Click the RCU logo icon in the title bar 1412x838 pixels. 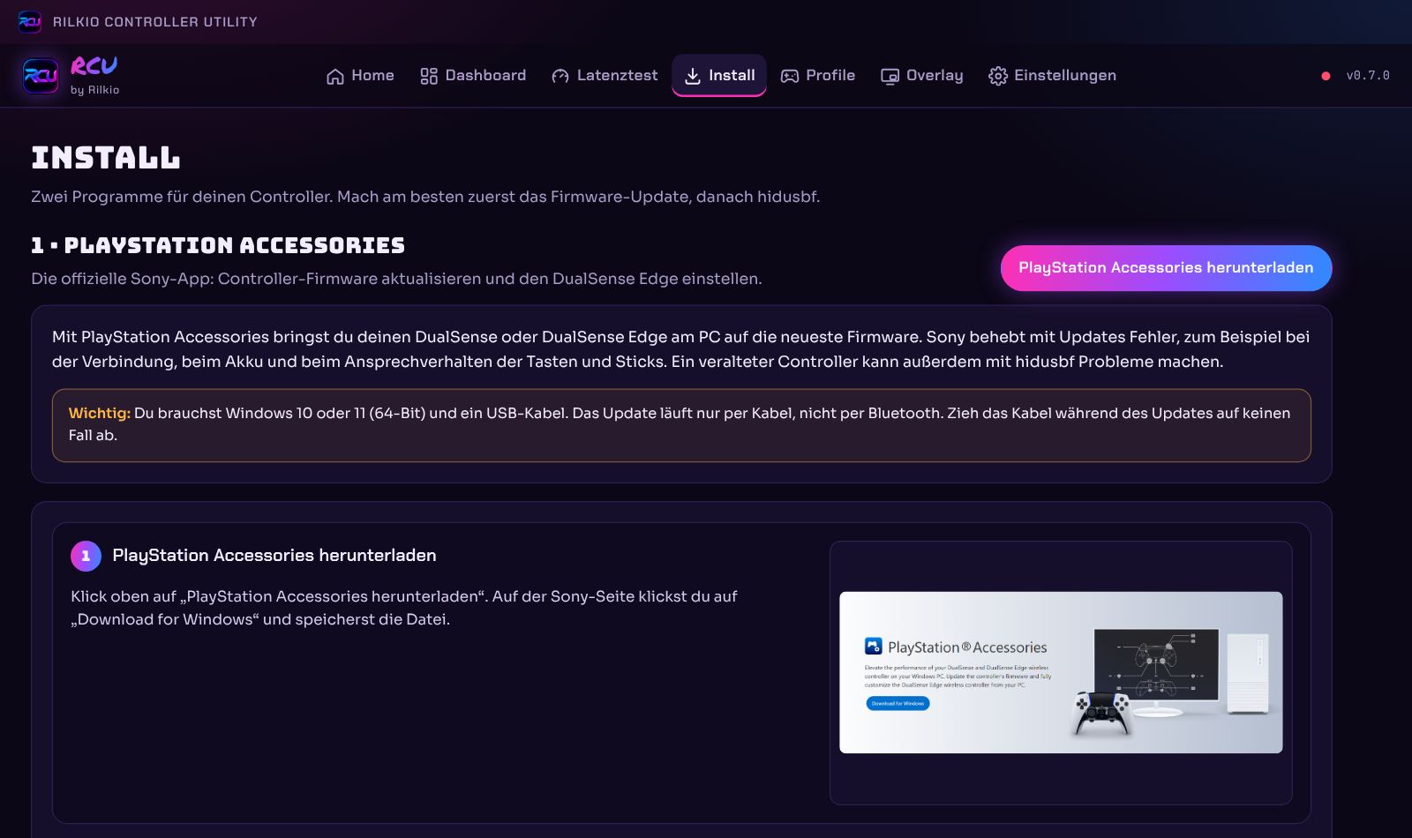(29, 21)
